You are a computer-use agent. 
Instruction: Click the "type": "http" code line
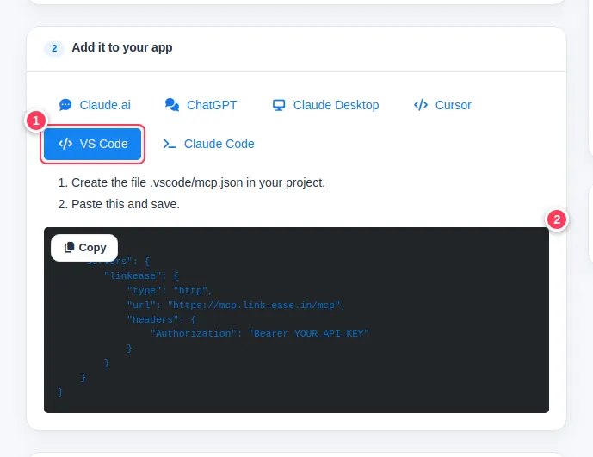170,291
